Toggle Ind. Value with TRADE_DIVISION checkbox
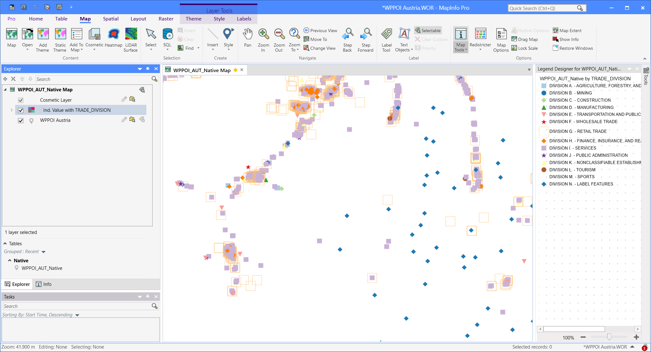This screenshot has width=651, height=352. [x=21, y=110]
